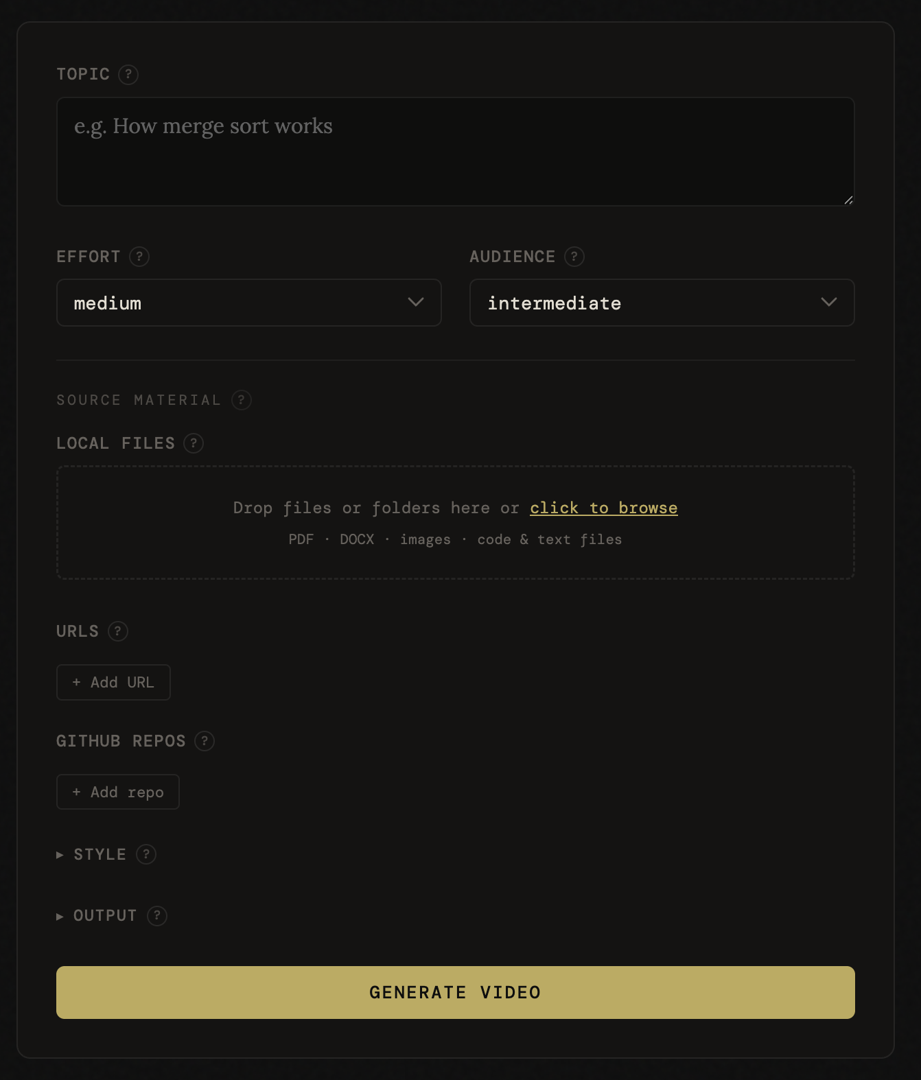Click the Add URL button
Screen dimensions: 921x1080
click(113, 683)
